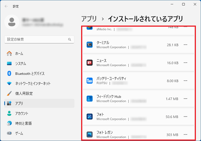The height and width of the screenshot is (141, 201).
Task: Click the ニュース app name
Action: [101, 61]
